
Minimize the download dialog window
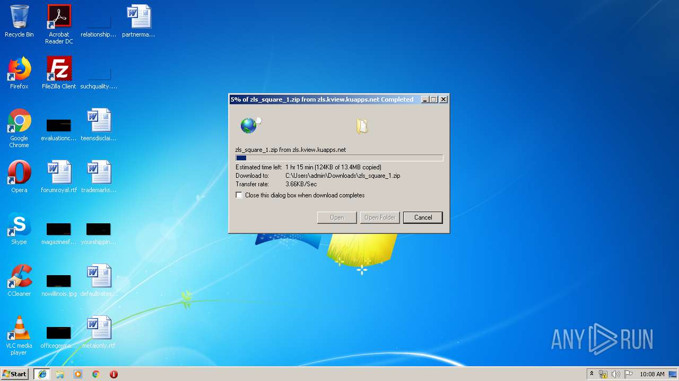(x=425, y=99)
